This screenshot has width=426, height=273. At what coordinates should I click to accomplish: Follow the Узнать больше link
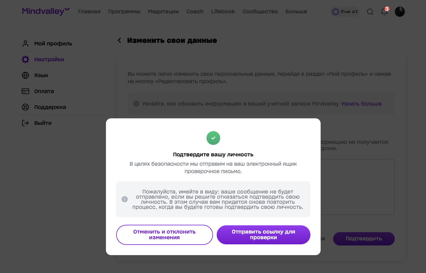coord(361,104)
